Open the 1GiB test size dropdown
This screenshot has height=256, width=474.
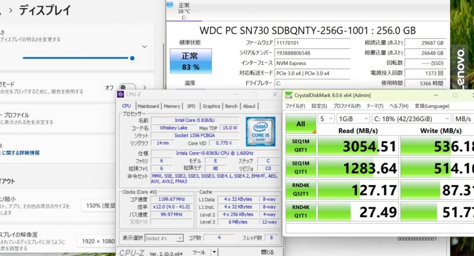[353, 119]
